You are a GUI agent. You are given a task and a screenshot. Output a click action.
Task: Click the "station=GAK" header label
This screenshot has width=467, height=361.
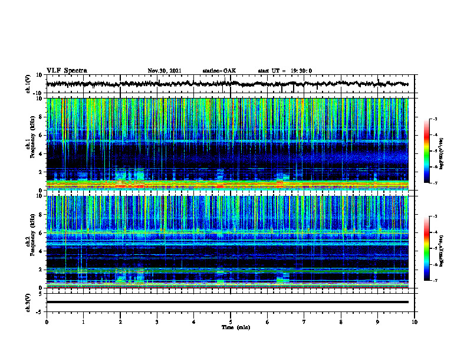(219, 71)
